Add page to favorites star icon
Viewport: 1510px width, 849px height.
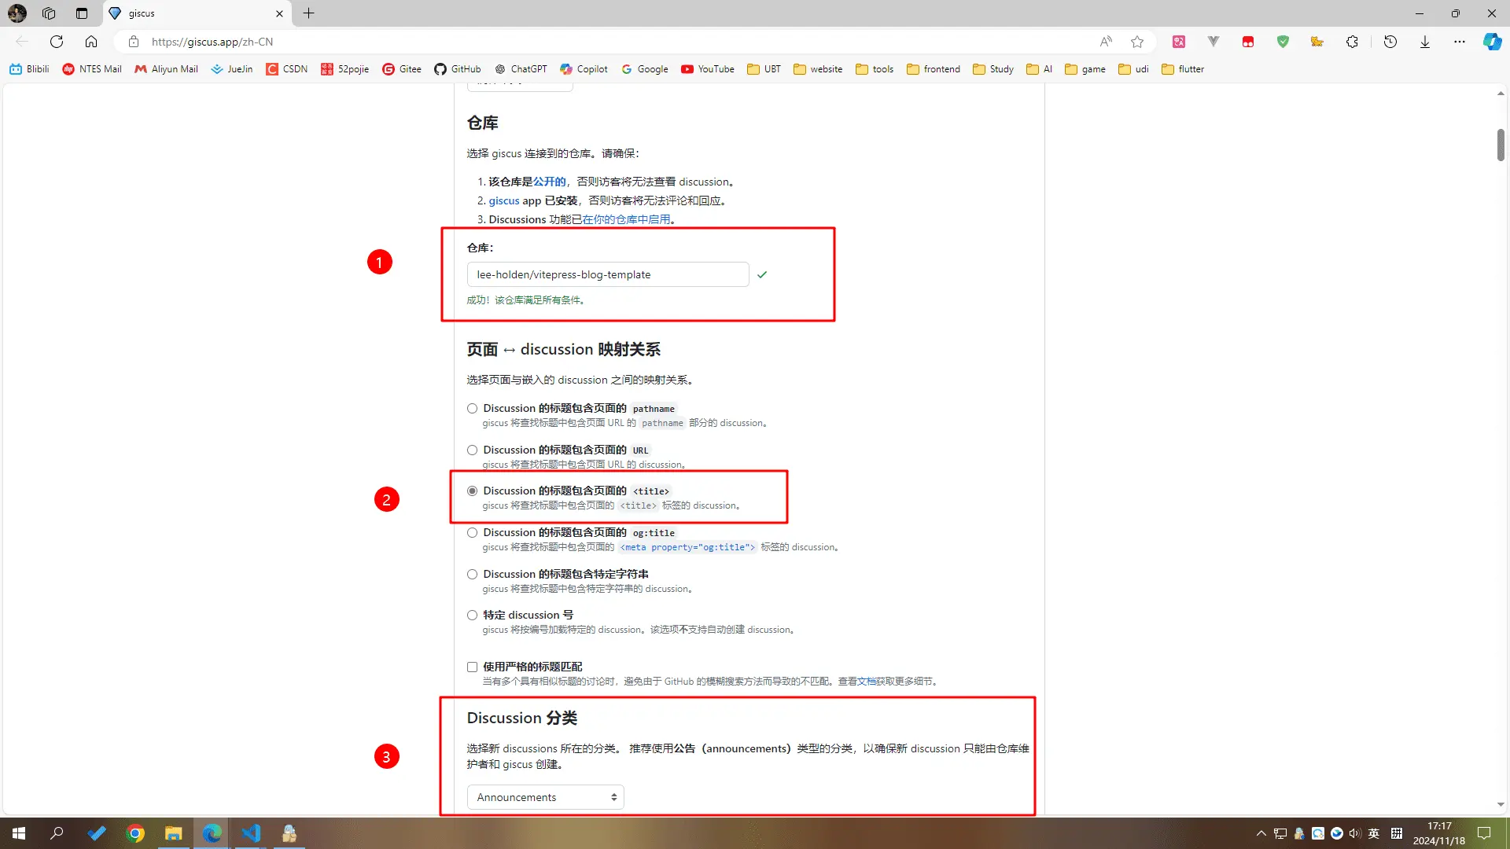coord(1137,42)
